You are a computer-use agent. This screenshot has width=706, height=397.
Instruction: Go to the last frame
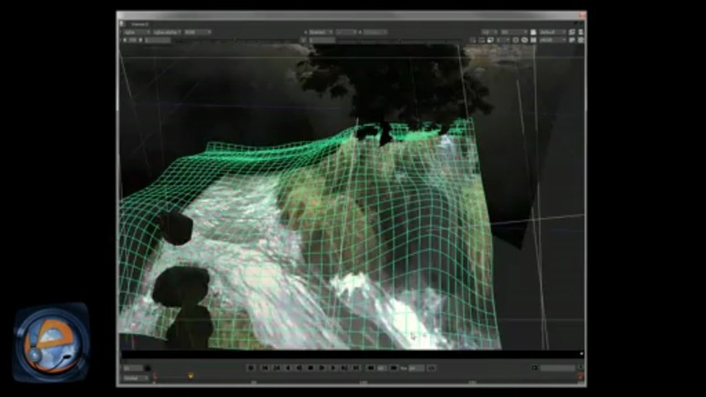click(x=357, y=368)
